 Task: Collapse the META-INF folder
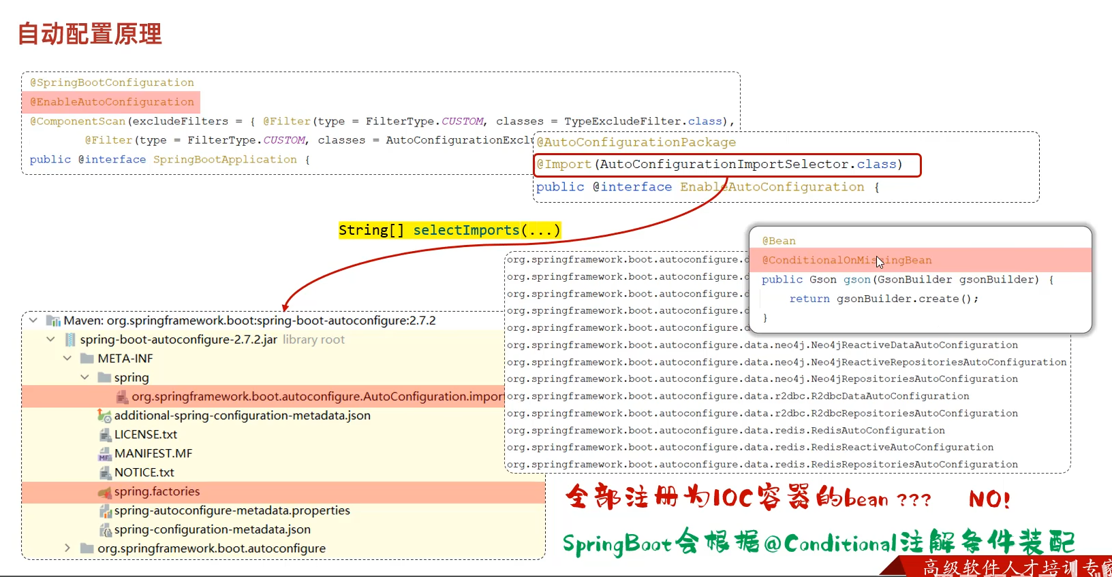[x=67, y=358]
